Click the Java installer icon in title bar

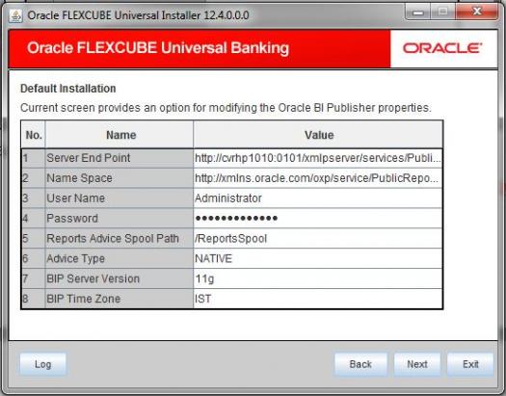15,15
